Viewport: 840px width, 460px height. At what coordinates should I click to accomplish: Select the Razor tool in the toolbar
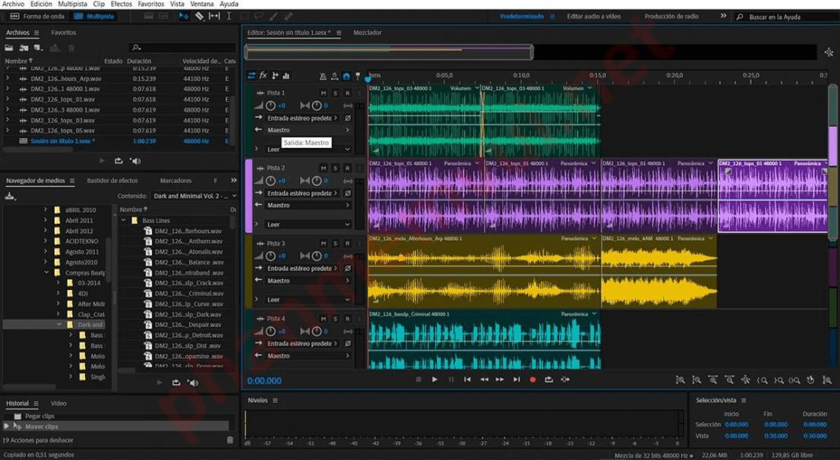[199, 16]
